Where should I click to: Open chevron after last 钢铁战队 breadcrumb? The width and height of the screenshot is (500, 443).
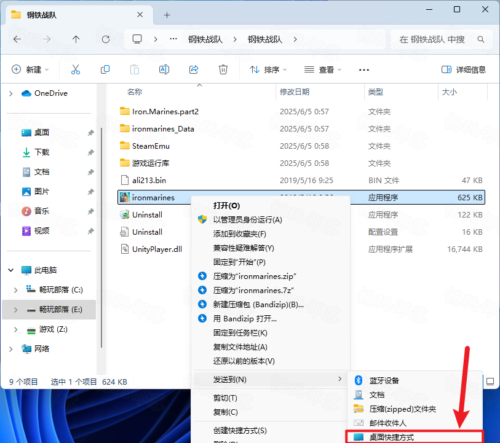pyautogui.click(x=295, y=39)
